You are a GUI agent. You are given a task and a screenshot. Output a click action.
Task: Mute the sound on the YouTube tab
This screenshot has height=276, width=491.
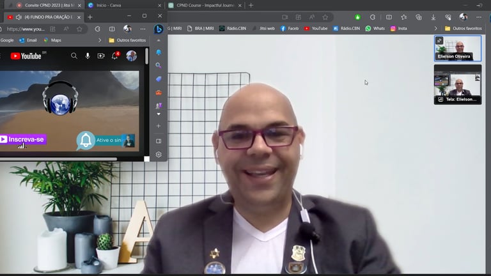[19, 17]
